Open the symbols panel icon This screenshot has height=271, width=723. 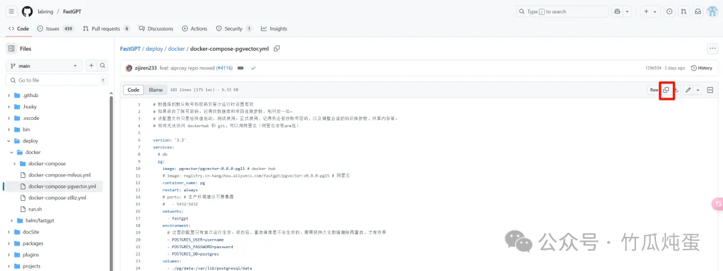[x=710, y=90]
